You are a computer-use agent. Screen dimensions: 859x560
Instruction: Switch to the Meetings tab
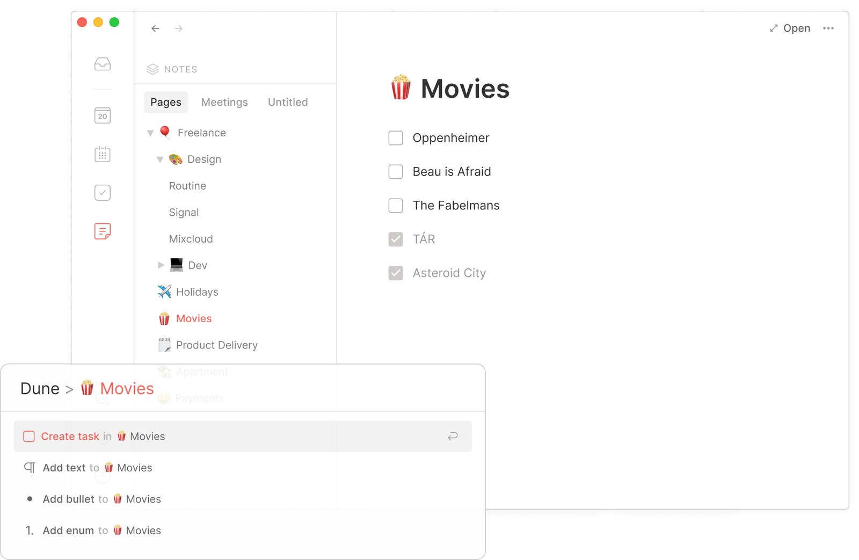224,102
